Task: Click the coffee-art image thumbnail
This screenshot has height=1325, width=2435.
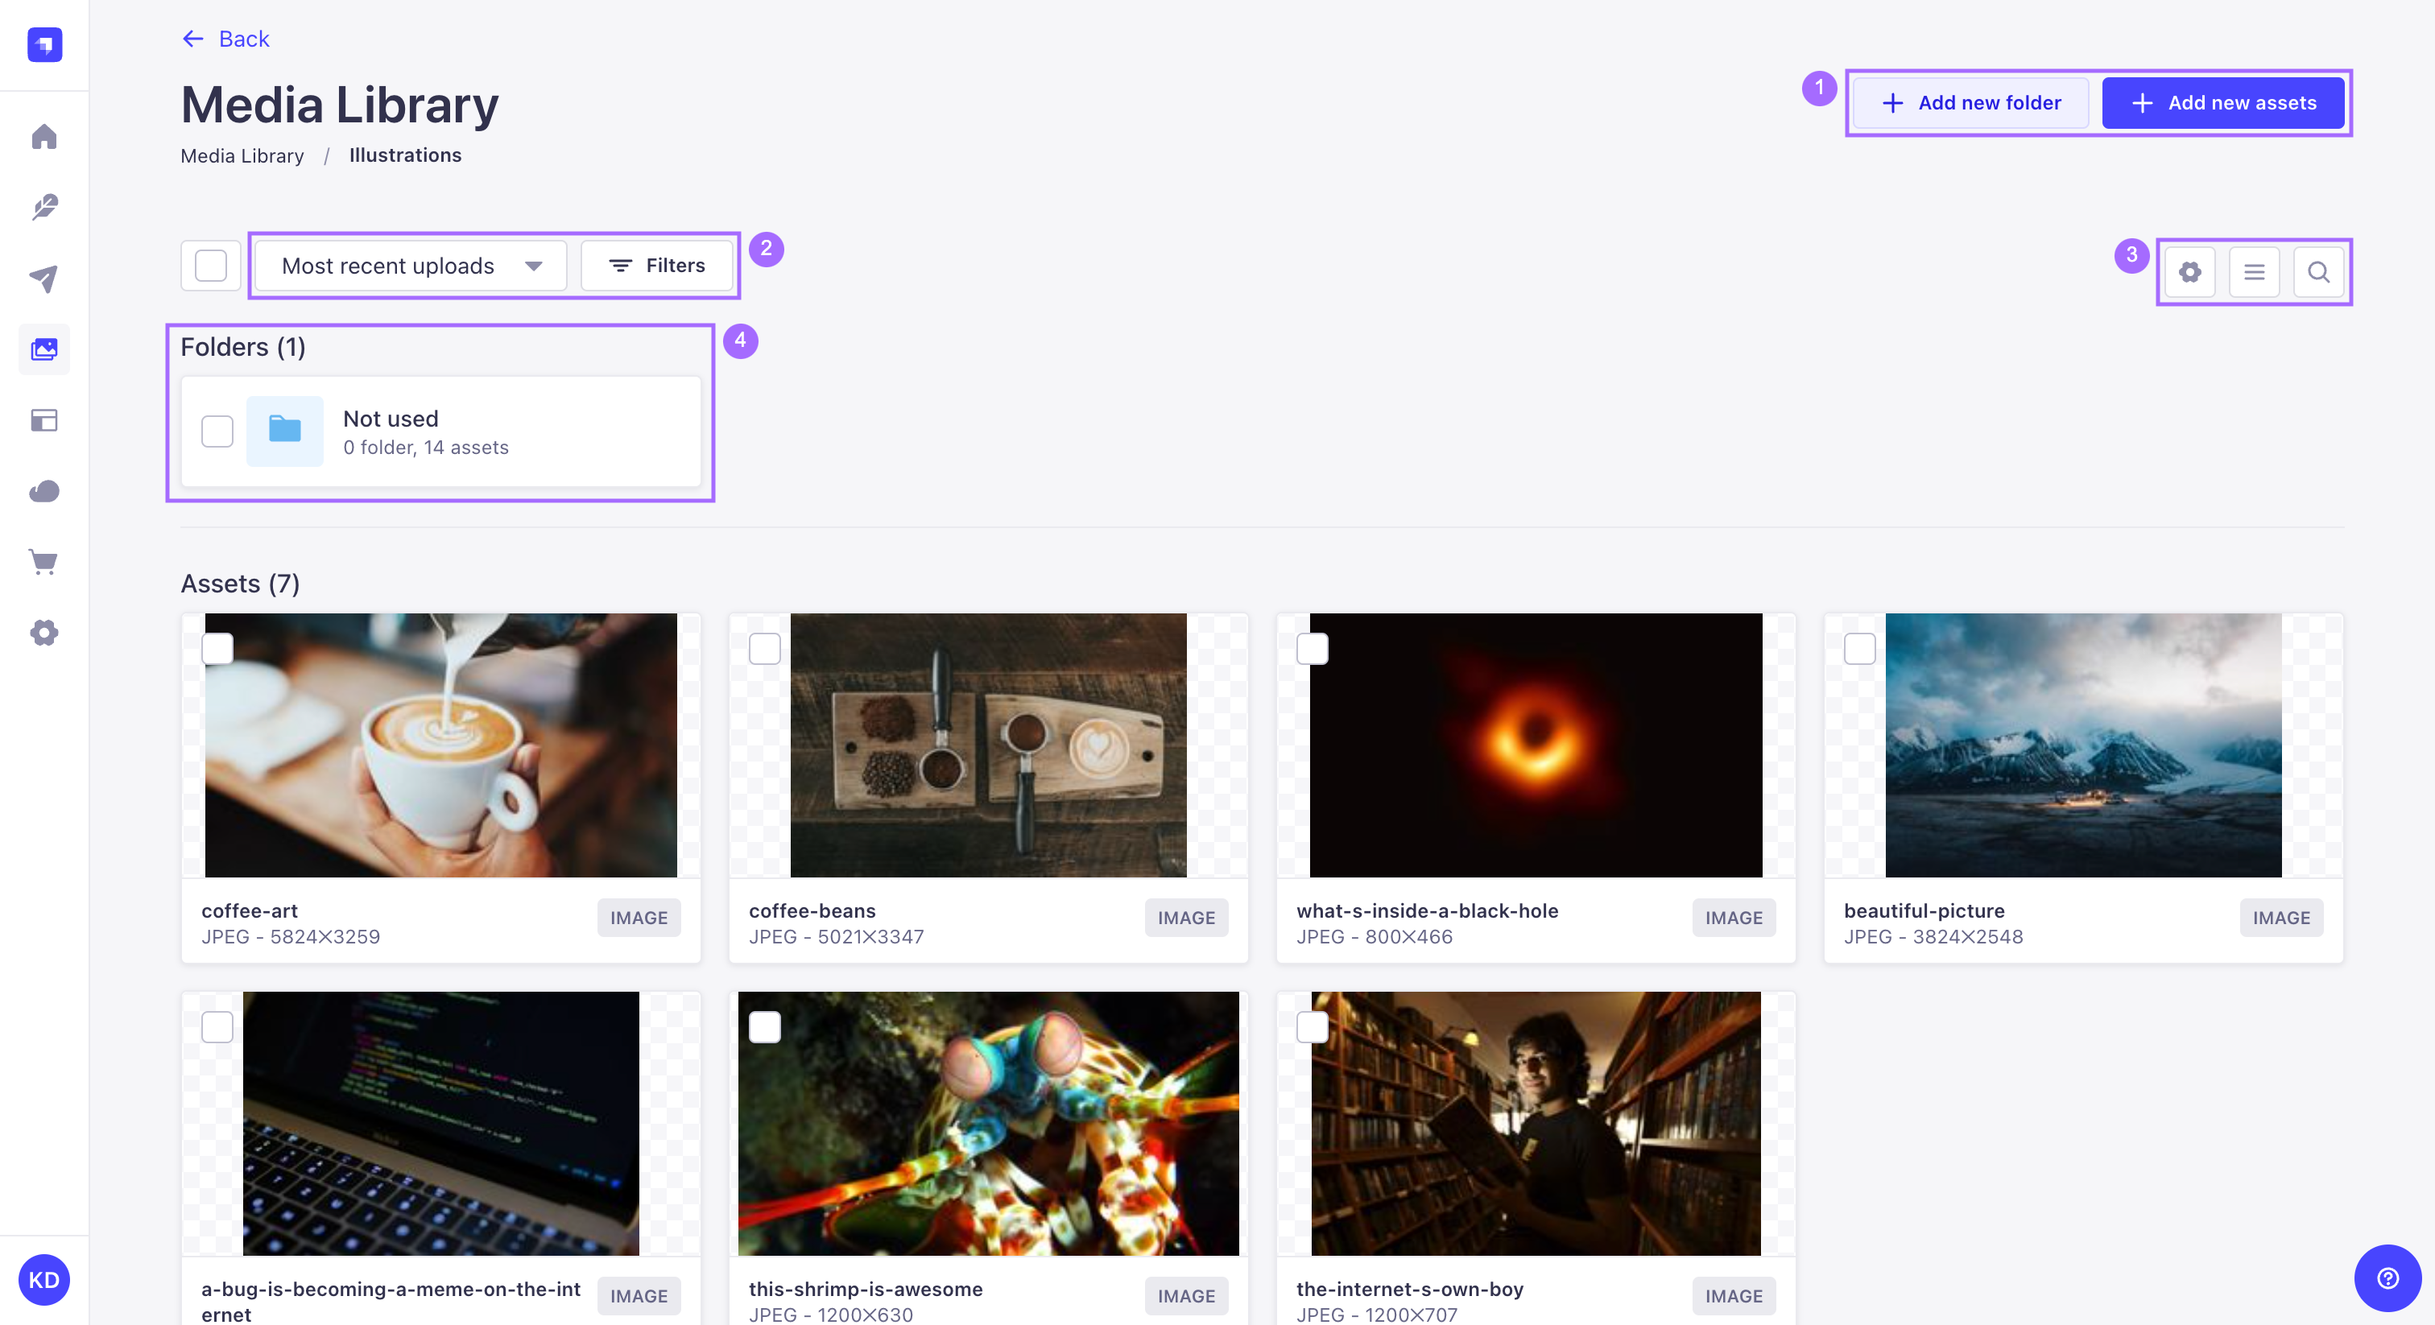Action: click(440, 744)
